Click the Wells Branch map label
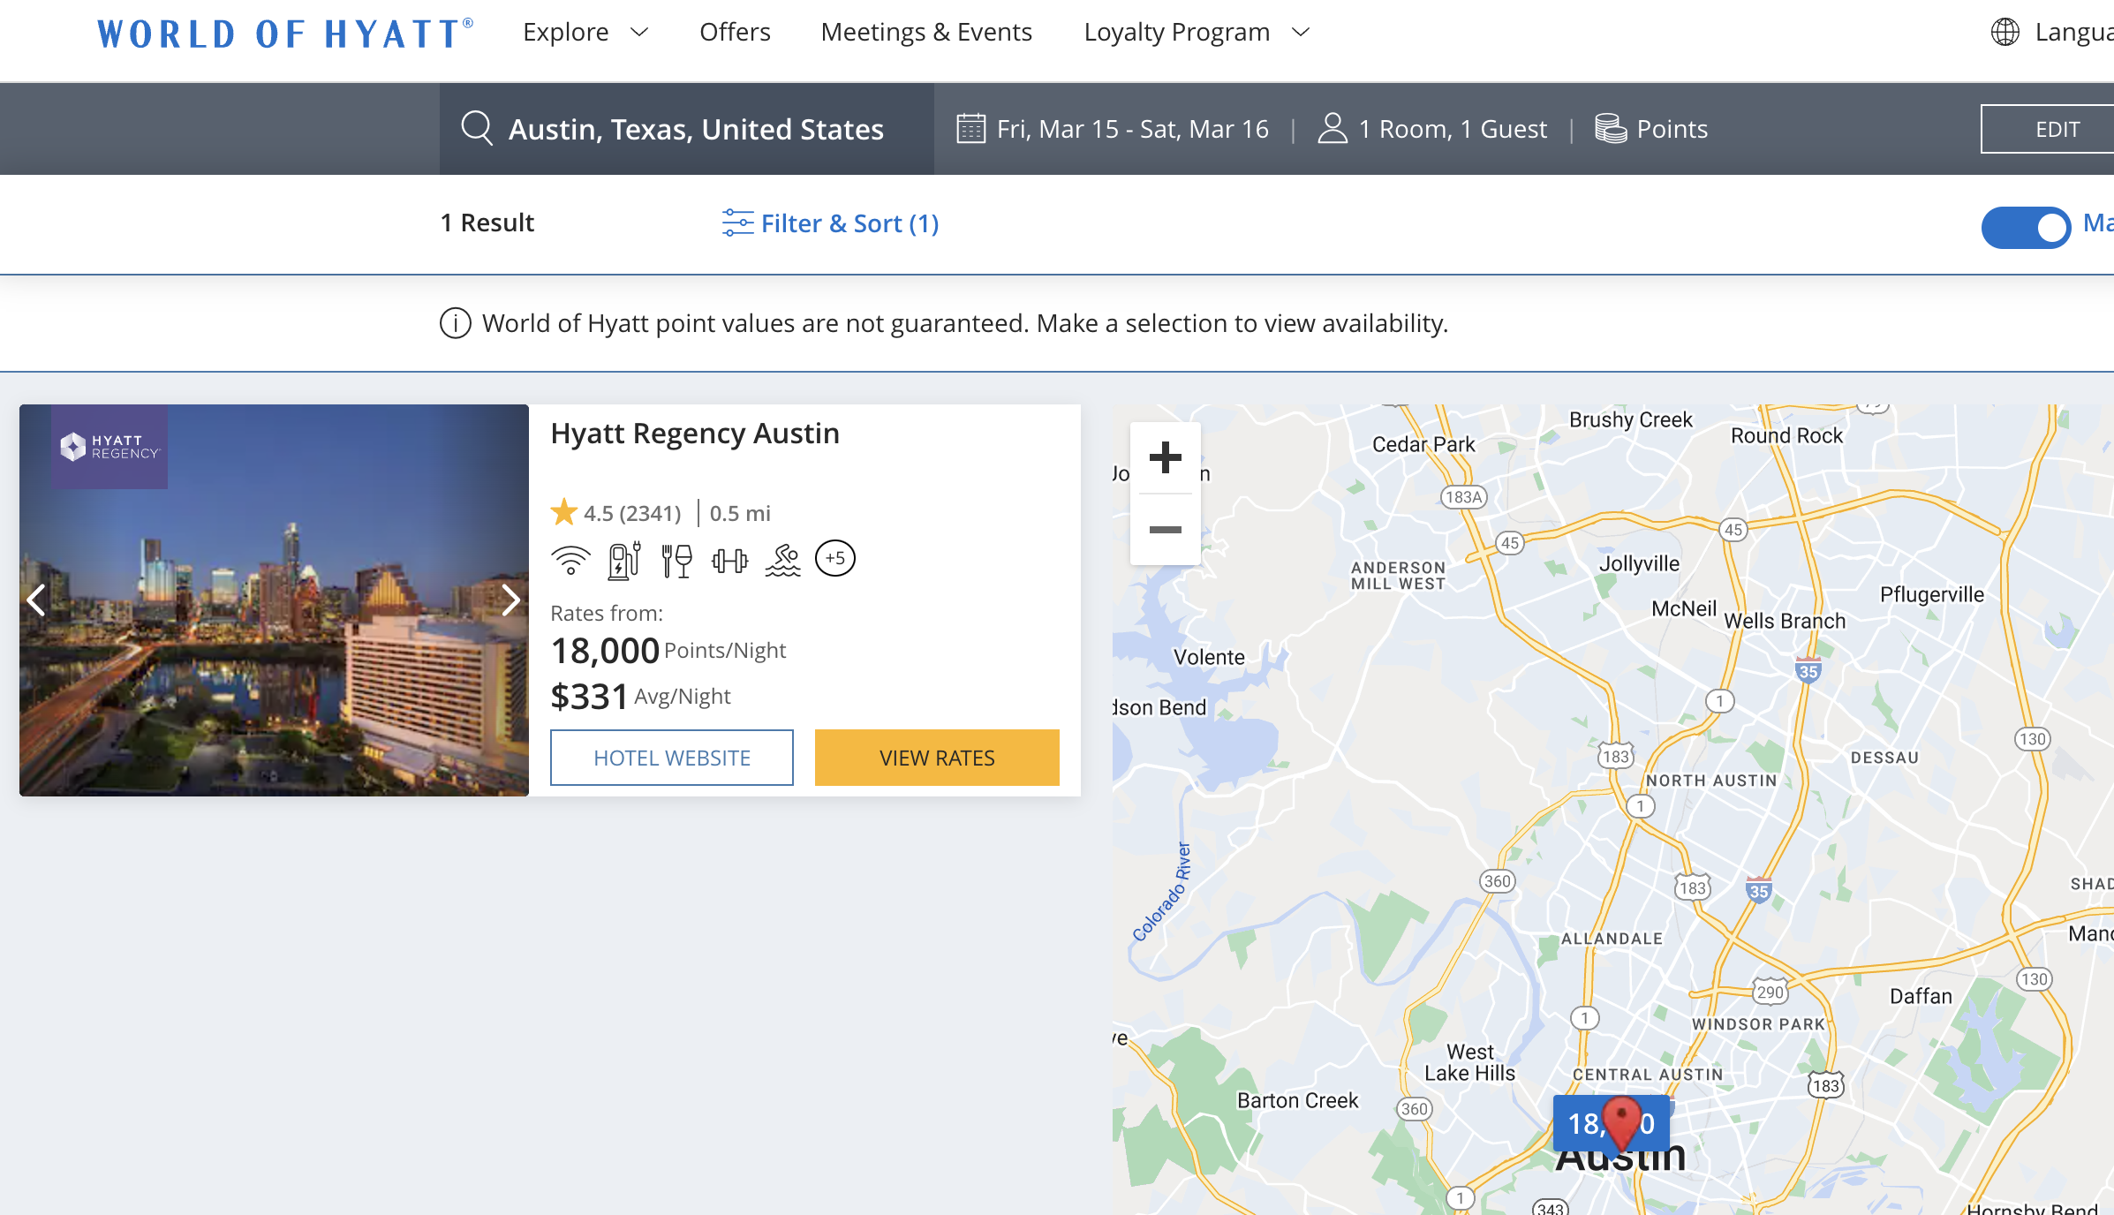 click(x=1785, y=621)
